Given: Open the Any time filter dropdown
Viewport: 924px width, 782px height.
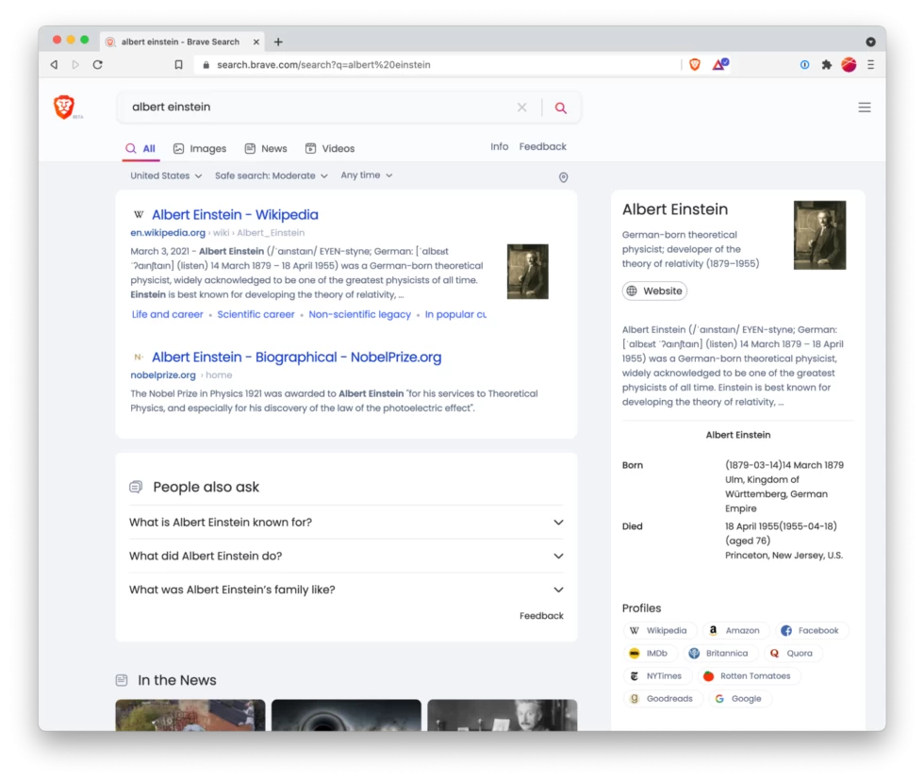Looking at the screenshot, I should (366, 175).
